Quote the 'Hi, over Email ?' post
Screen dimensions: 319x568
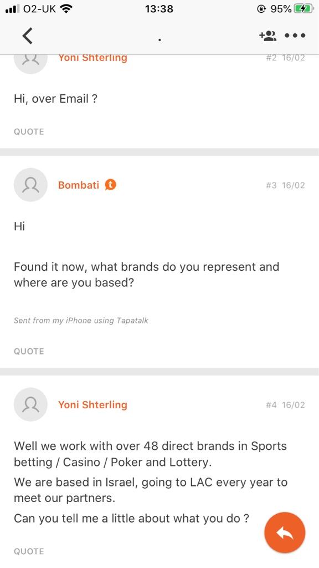29,131
